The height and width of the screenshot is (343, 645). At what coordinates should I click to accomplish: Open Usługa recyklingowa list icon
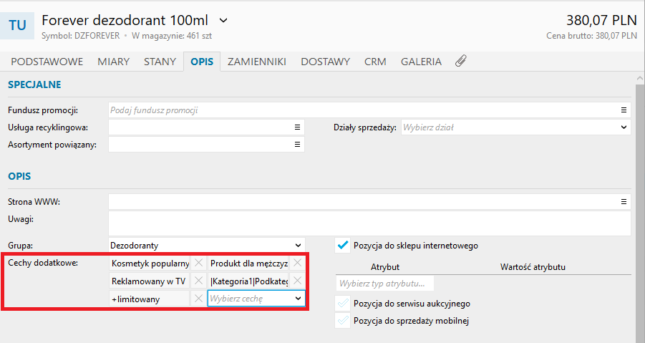tap(297, 127)
